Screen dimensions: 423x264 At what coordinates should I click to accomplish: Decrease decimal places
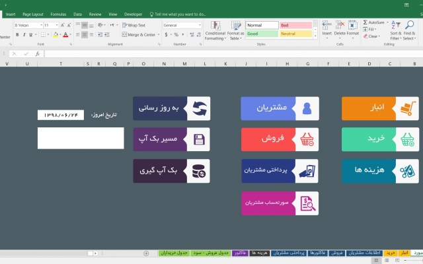tap(199, 34)
